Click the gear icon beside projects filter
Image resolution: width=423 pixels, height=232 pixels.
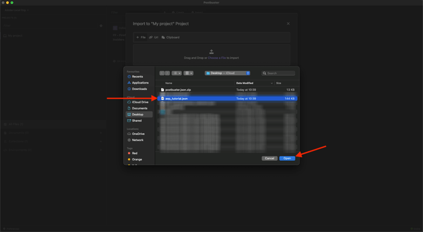[x=101, y=25]
